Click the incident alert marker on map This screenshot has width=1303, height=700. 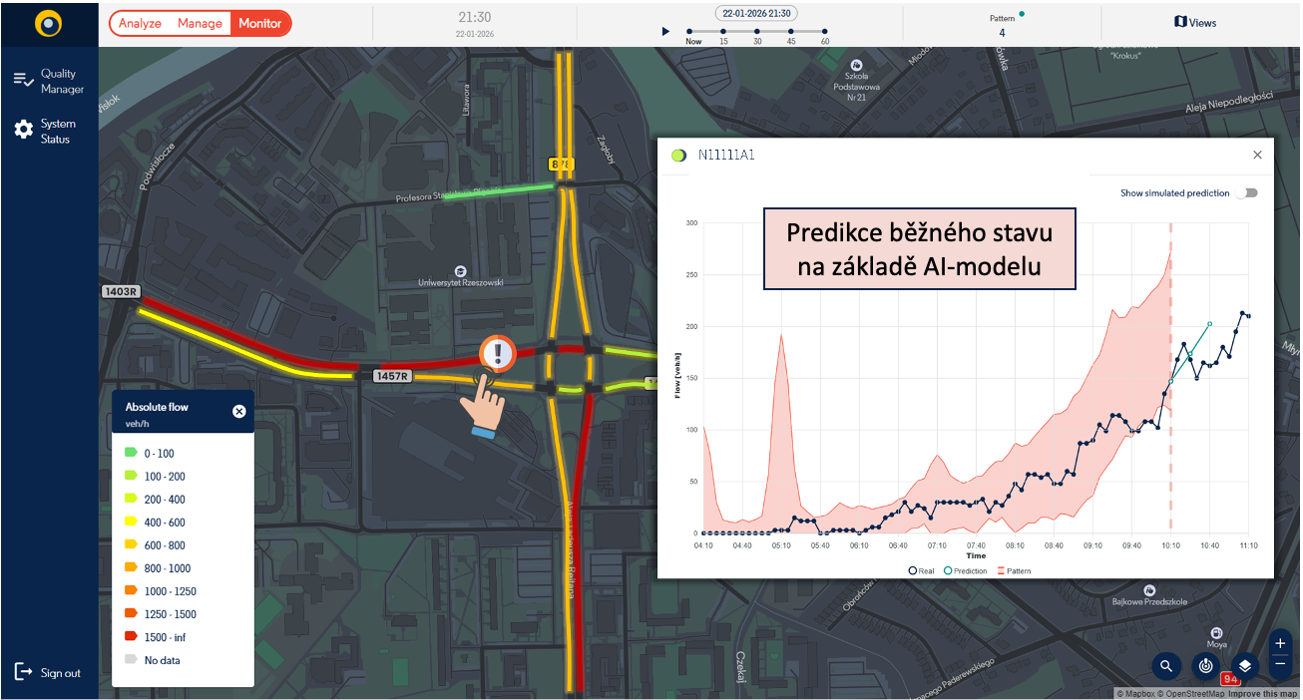[x=497, y=353]
